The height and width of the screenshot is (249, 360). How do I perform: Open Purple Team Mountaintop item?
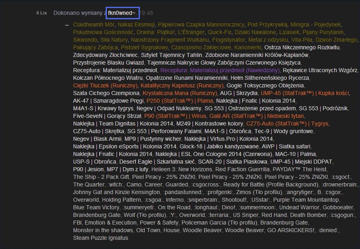(x=306, y=200)
